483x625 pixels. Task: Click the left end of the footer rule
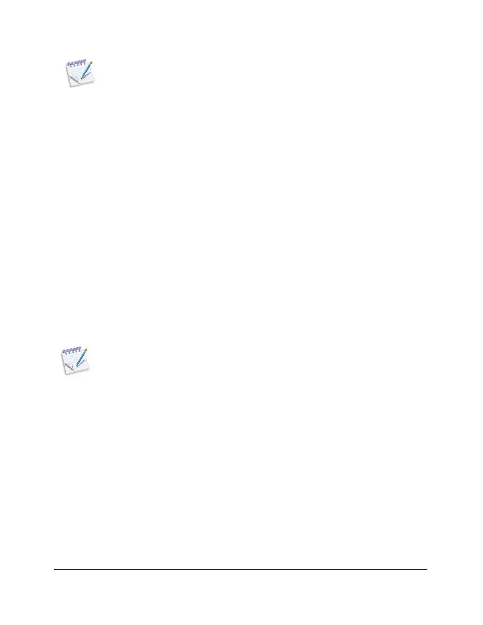tap(55, 569)
